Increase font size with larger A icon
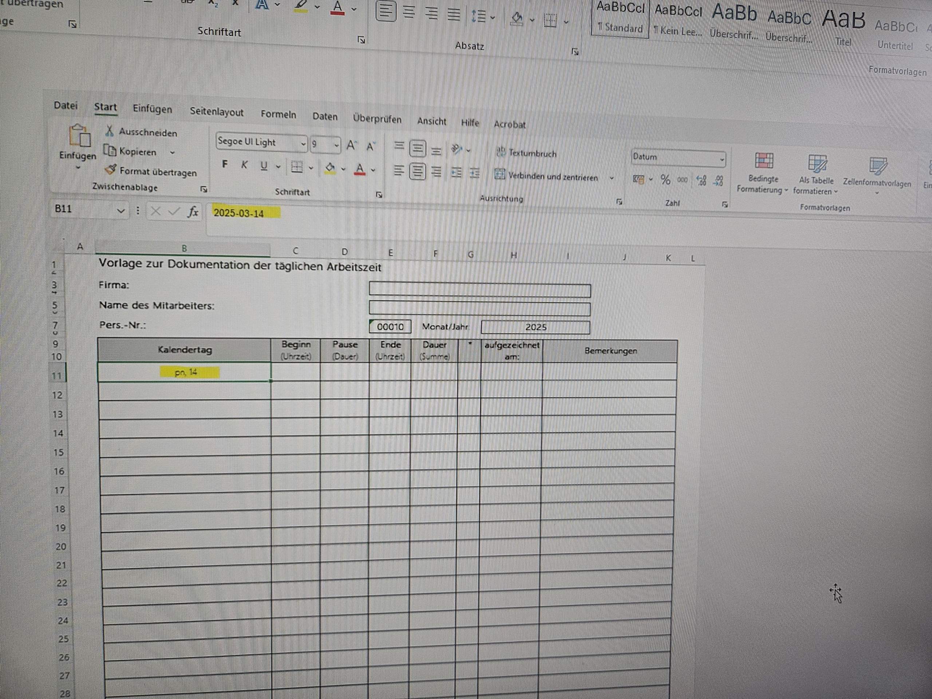This screenshot has height=699, width=932. tap(351, 146)
